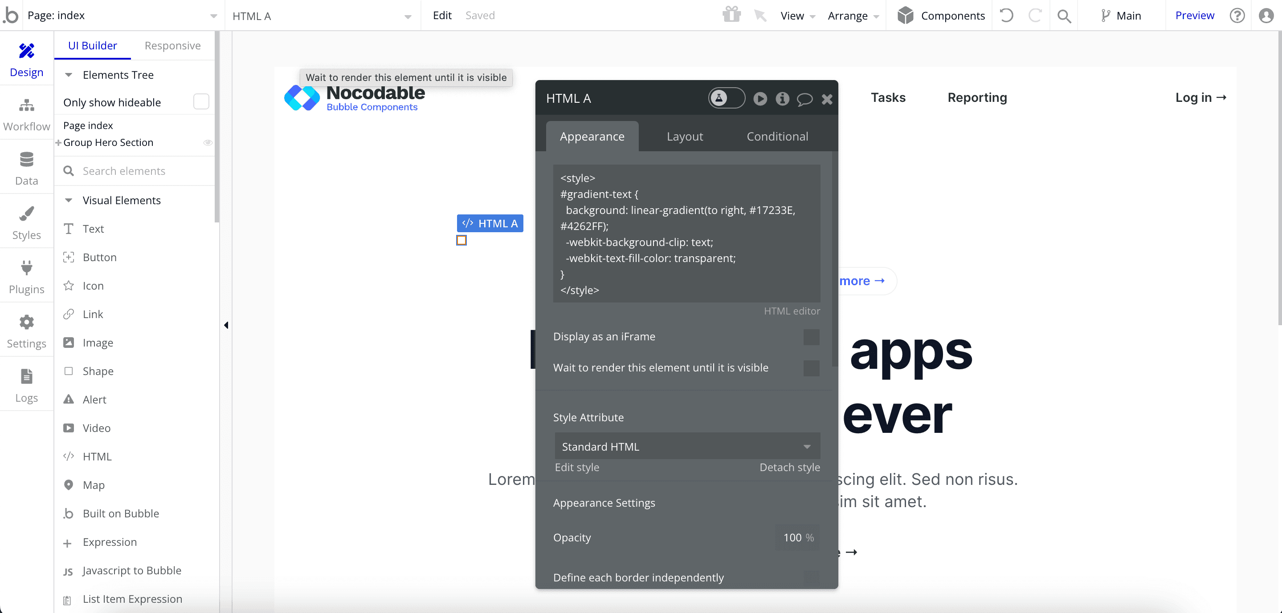Image resolution: width=1282 pixels, height=613 pixels.
Task: Open the Standard HTML style dropdown
Action: click(x=686, y=446)
